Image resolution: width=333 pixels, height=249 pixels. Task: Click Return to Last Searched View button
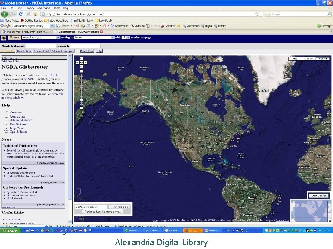(103, 212)
